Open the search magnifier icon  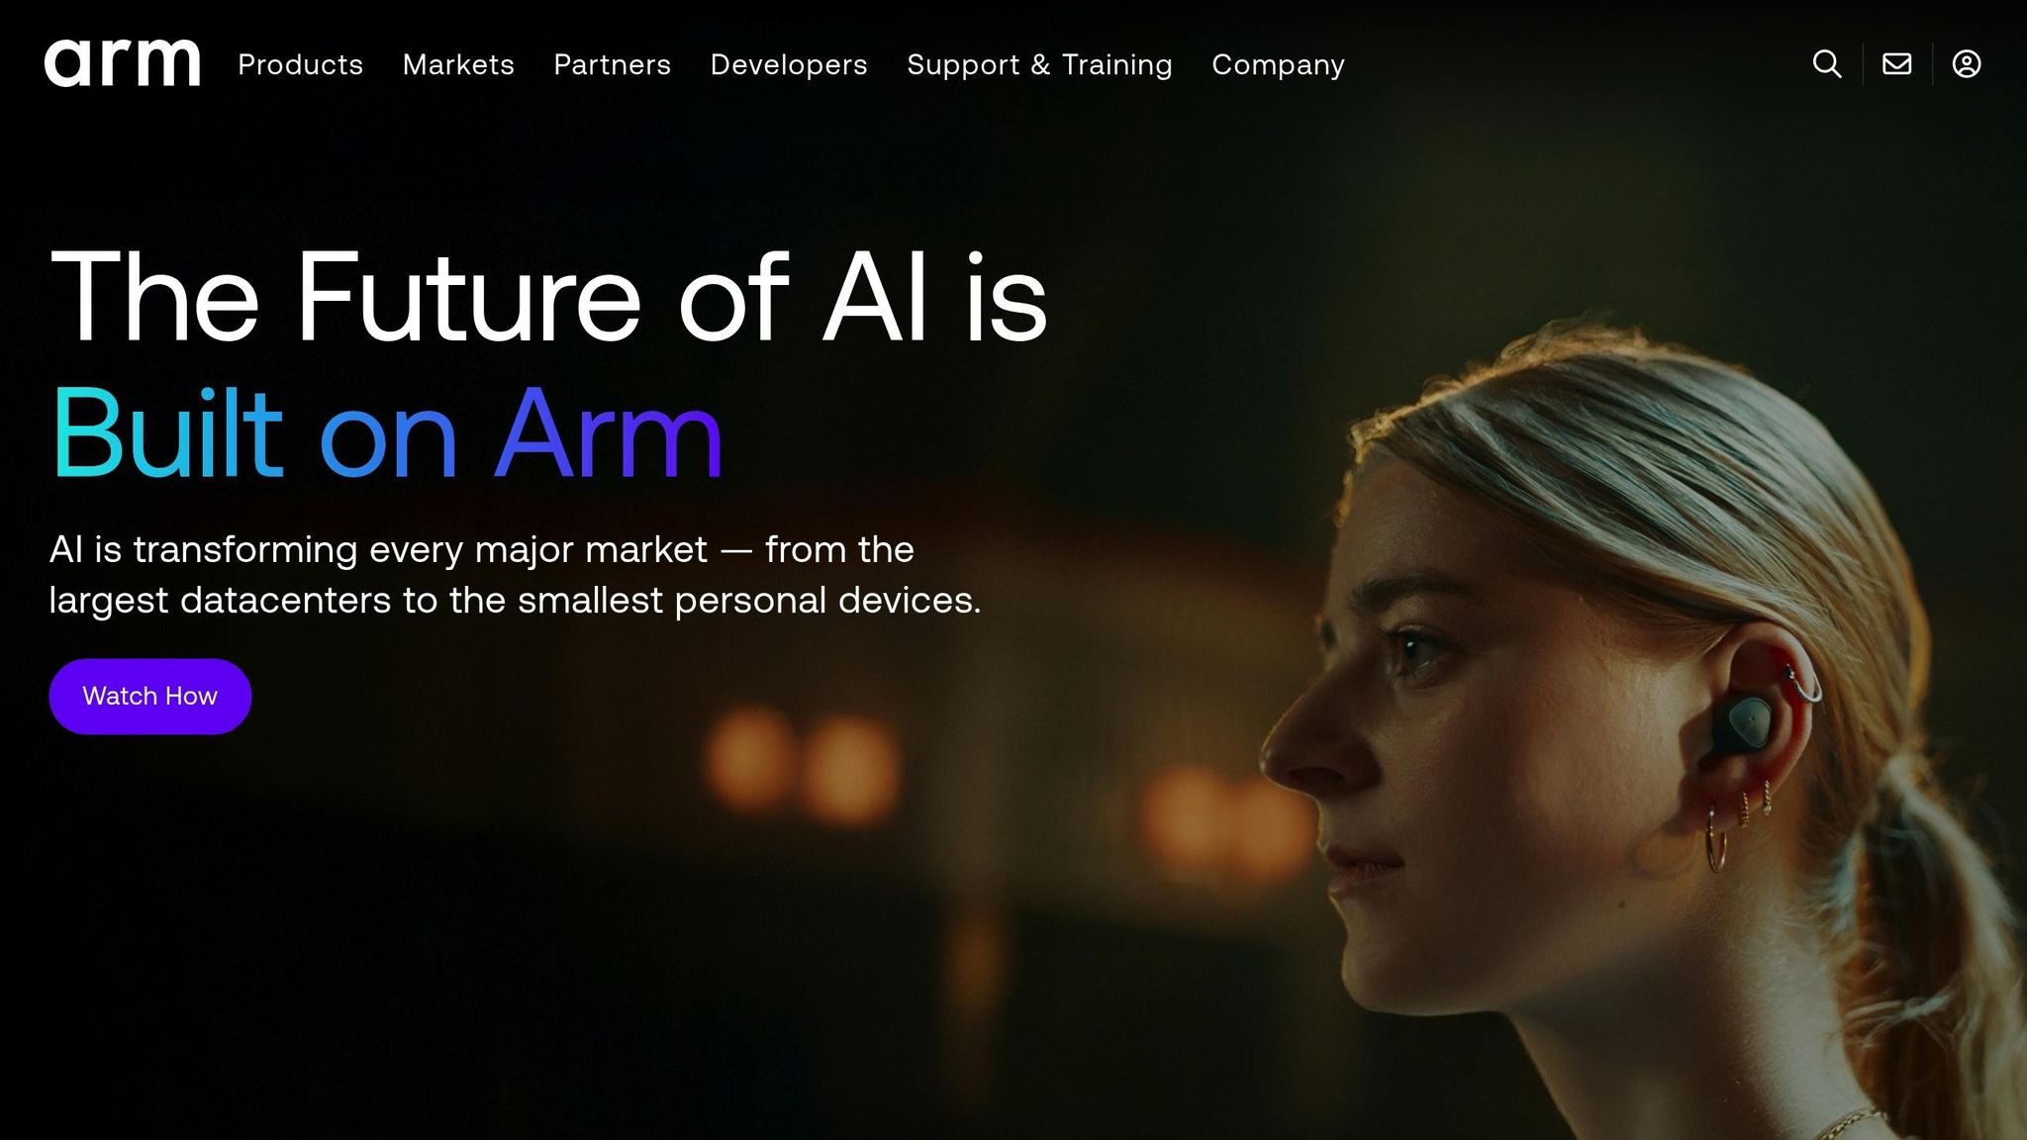pyautogui.click(x=1827, y=64)
